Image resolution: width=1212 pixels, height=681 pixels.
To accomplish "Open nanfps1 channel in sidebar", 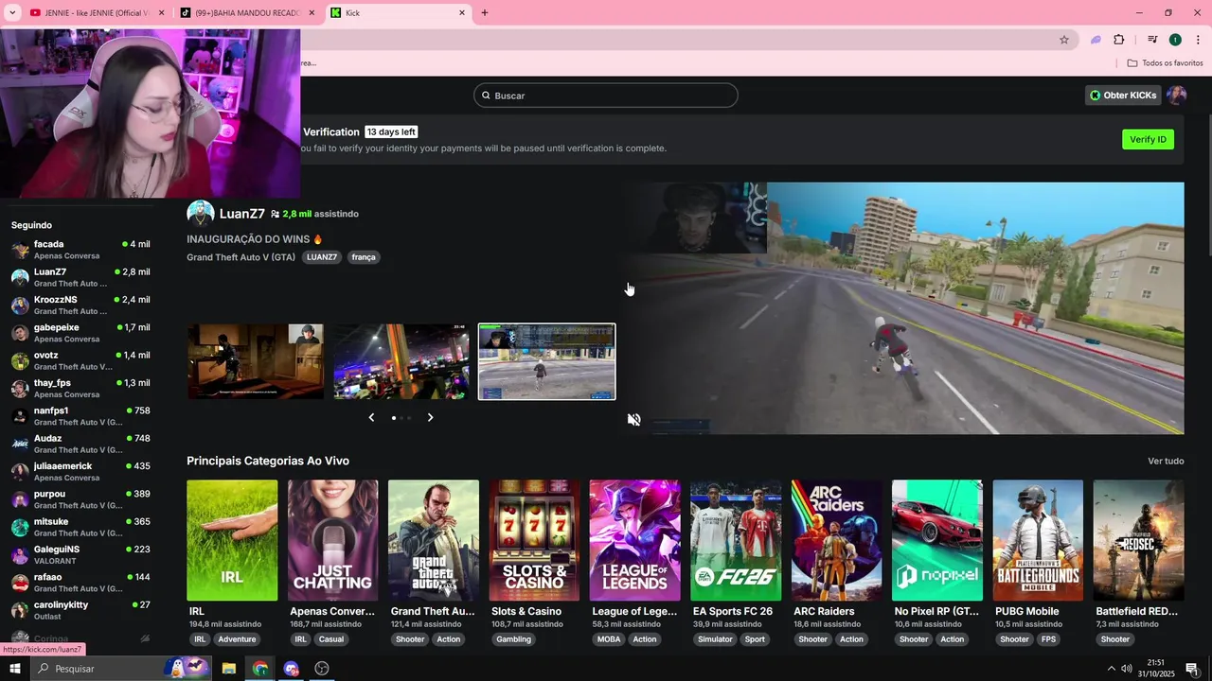I will [80, 416].
